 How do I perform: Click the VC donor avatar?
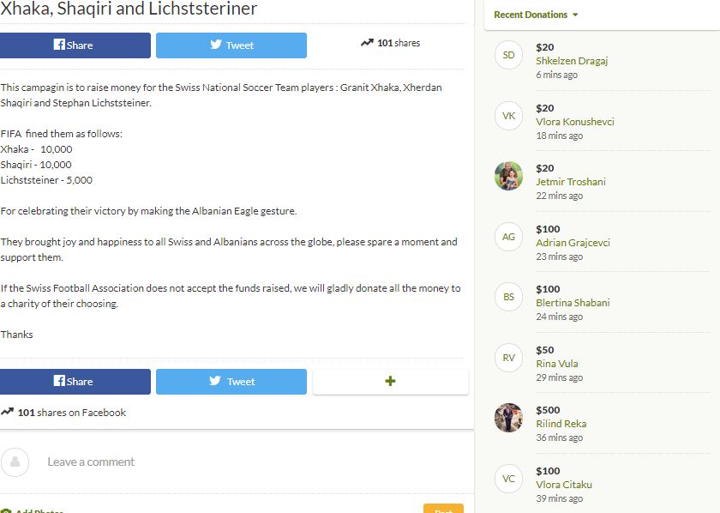[508, 479]
